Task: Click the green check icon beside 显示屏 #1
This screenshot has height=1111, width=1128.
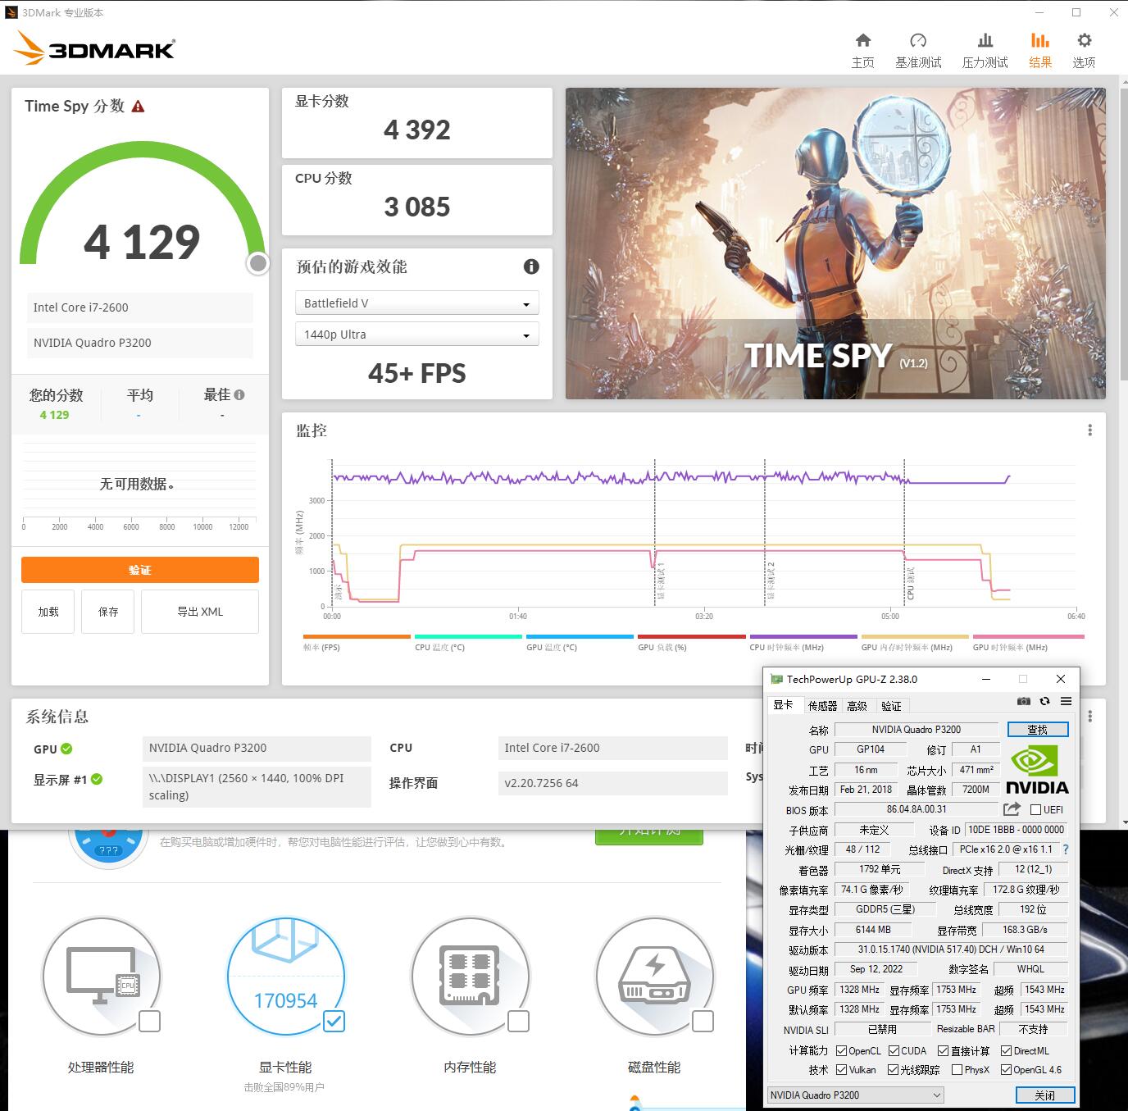Action: 97,779
